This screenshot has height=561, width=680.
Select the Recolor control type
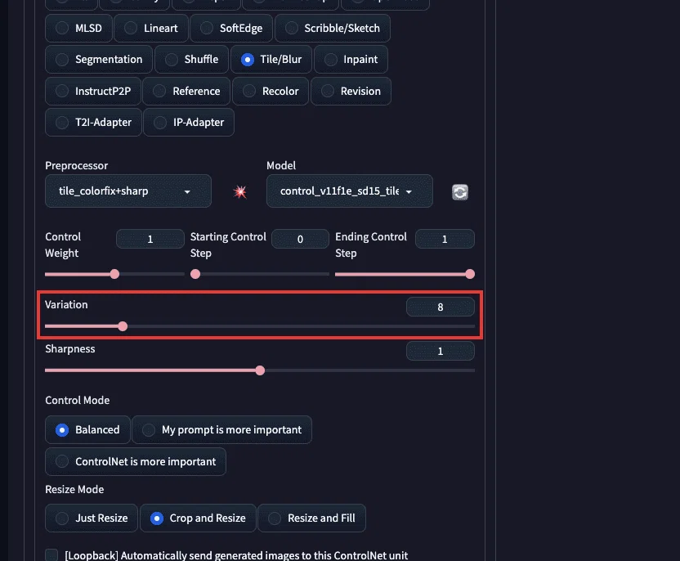271,91
